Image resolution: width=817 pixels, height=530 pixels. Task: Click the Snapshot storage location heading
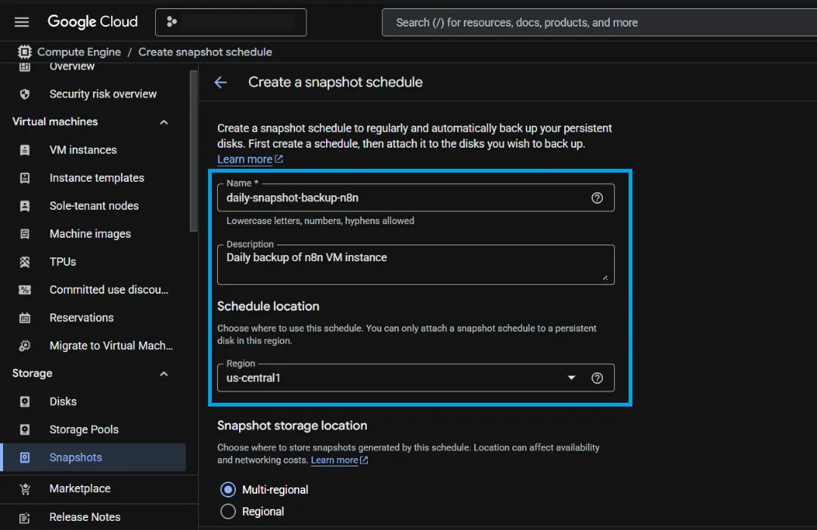292,426
